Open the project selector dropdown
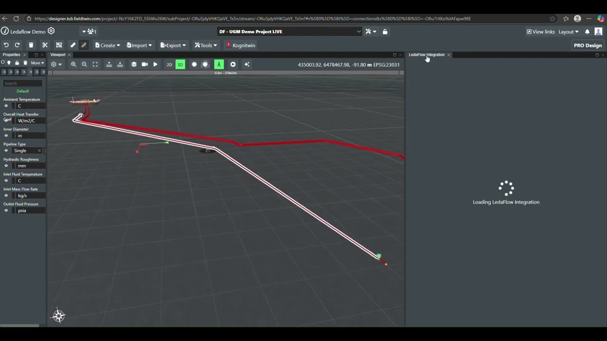 (x=289, y=32)
